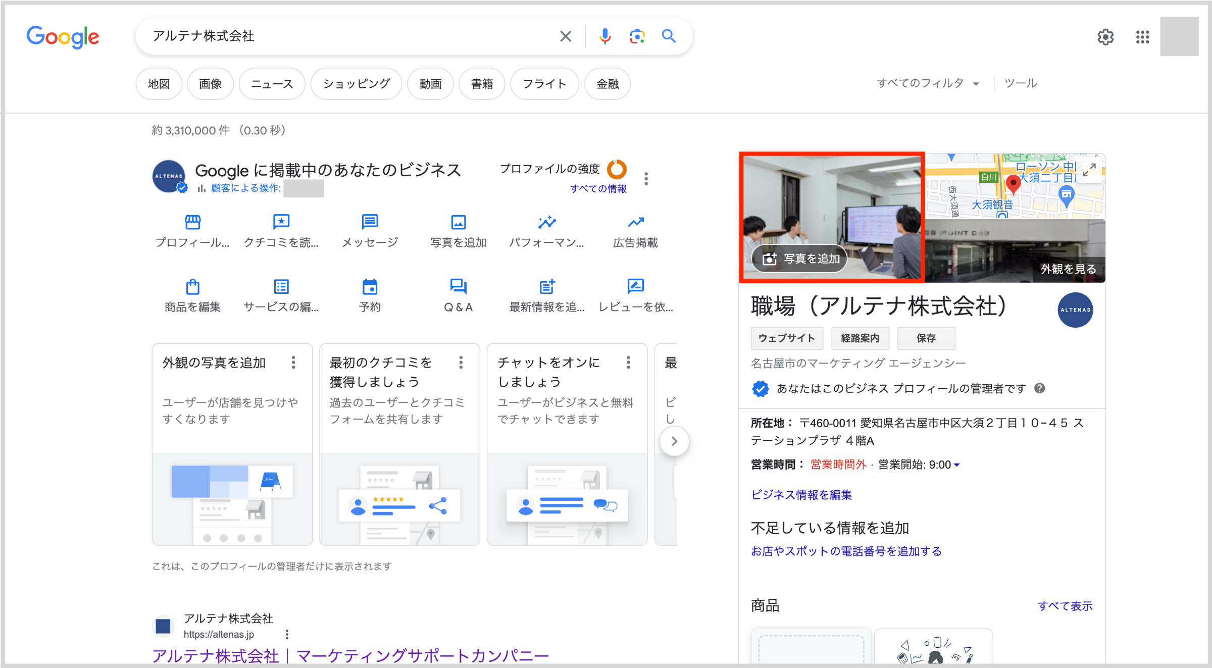Select the ショッピング filter tab
1212x668 pixels.
click(x=357, y=84)
